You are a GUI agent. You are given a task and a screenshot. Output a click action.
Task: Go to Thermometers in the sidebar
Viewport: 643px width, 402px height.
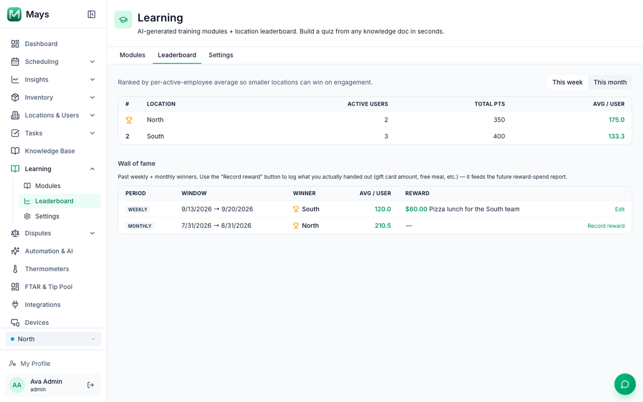tap(53, 269)
